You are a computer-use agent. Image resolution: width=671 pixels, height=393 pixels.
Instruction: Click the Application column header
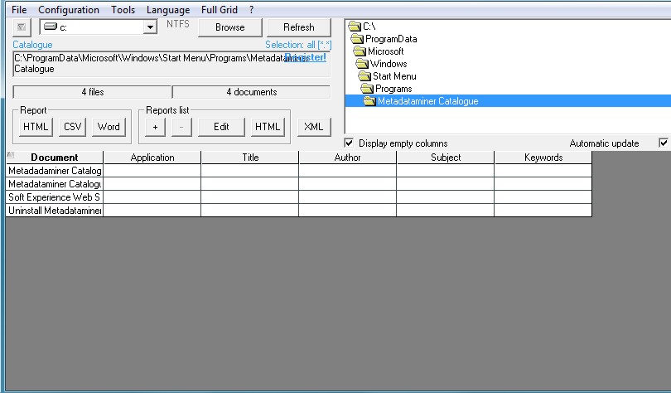click(152, 157)
